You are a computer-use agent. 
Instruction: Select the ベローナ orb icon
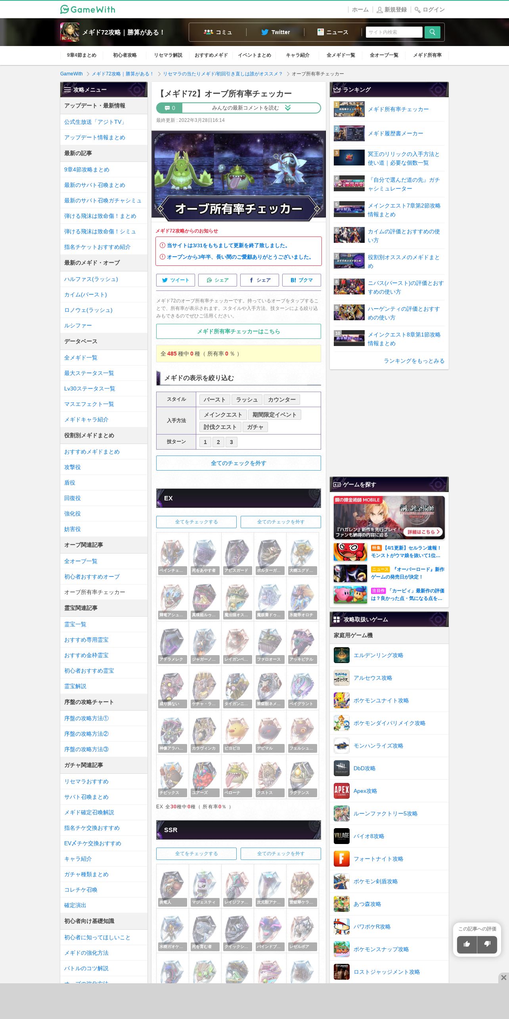click(x=237, y=777)
